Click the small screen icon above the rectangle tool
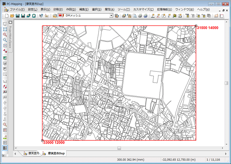The width and height of the screenshot is (231, 164). pyautogui.click(x=5, y=24)
